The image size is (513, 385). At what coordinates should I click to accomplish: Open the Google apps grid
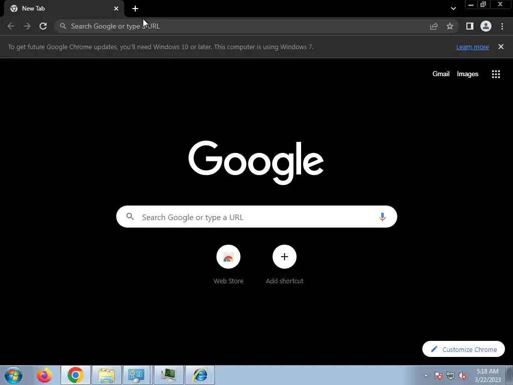coord(496,74)
